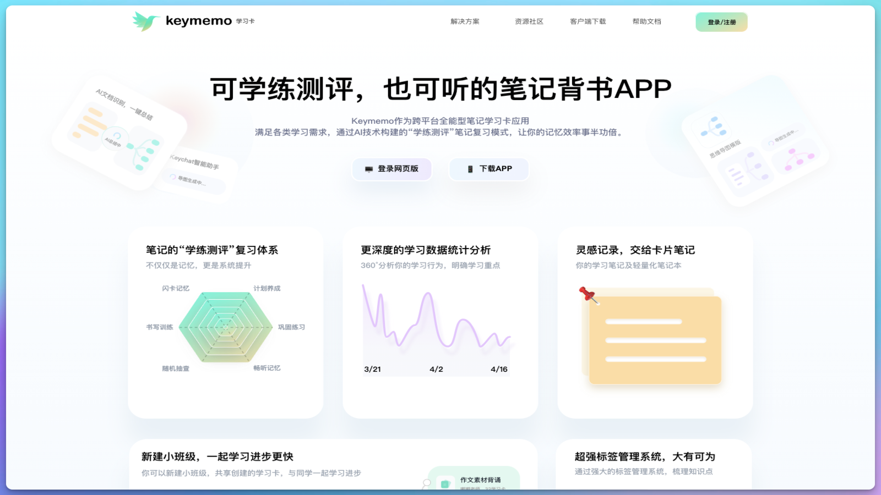Click the hexagon radar chart

pos(226,327)
